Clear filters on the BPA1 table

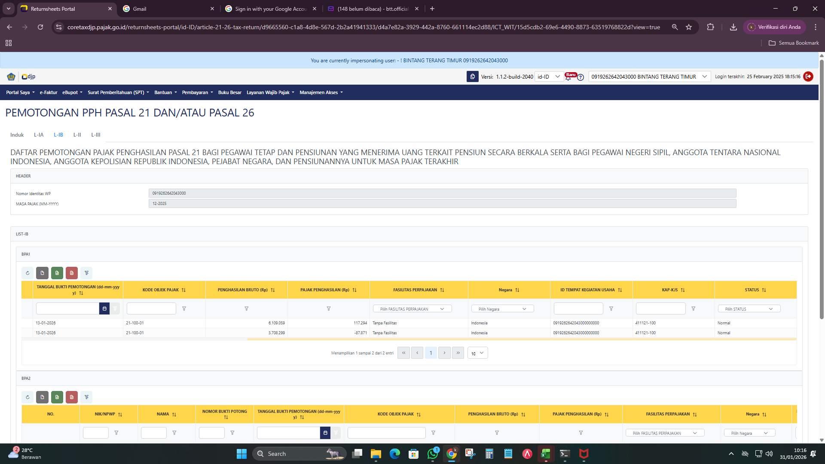click(x=86, y=273)
